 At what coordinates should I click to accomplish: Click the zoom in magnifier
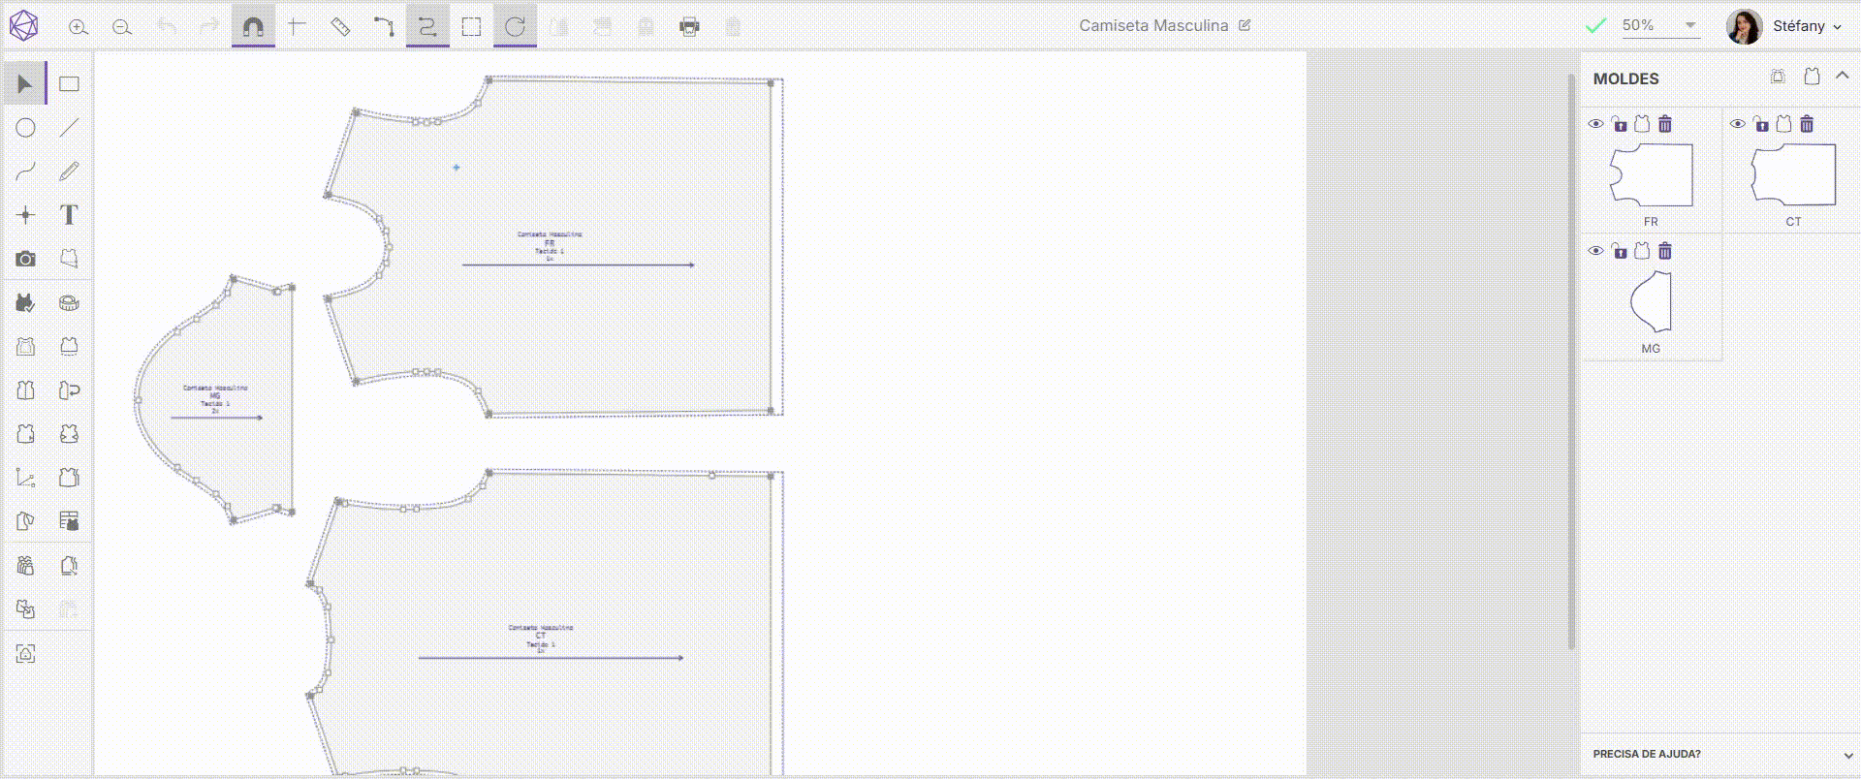(x=79, y=27)
